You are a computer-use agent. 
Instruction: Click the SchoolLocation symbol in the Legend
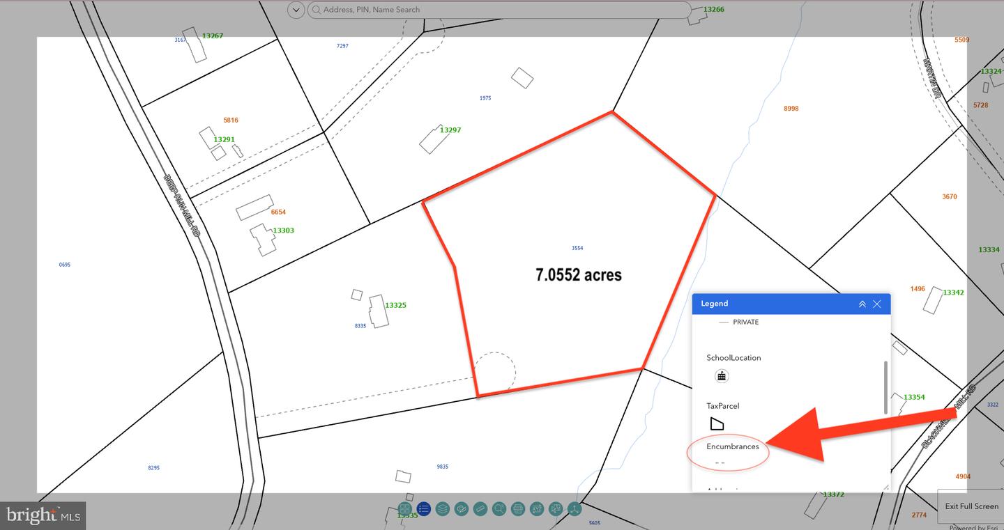coord(721,375)
